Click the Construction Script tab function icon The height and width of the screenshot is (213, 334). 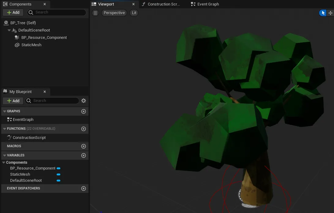coord(144,4)
